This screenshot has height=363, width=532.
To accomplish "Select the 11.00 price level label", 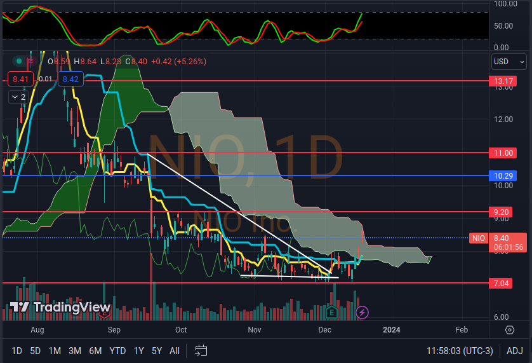I will [x=503, y=153].
